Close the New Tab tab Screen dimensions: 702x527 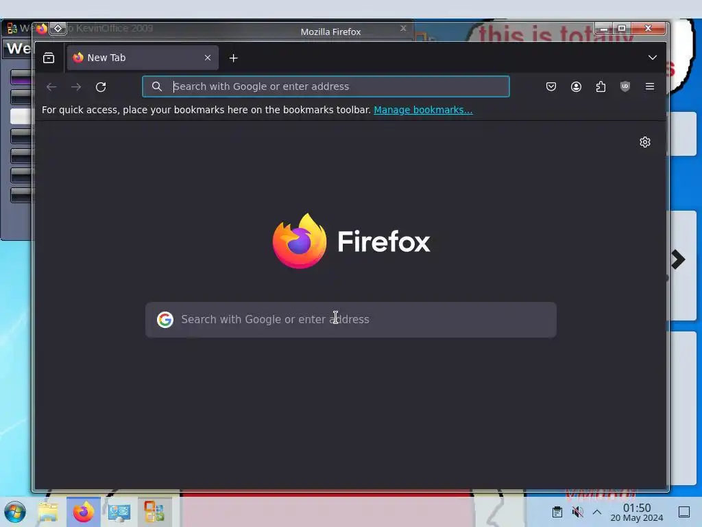pyautogui.click(x=207, y=58)
